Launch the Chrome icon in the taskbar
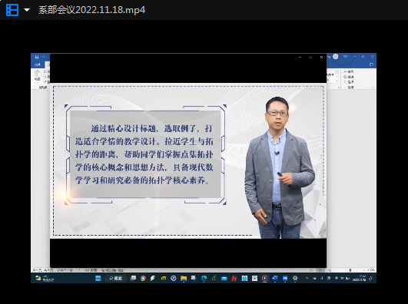Image resolution: width=408 pixels, height=304 pixels. point(143,278)
